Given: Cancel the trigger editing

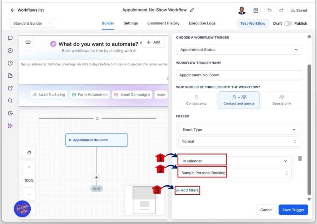Looking at the screenshot, I should pyautogui.click(x=266, y=210).
